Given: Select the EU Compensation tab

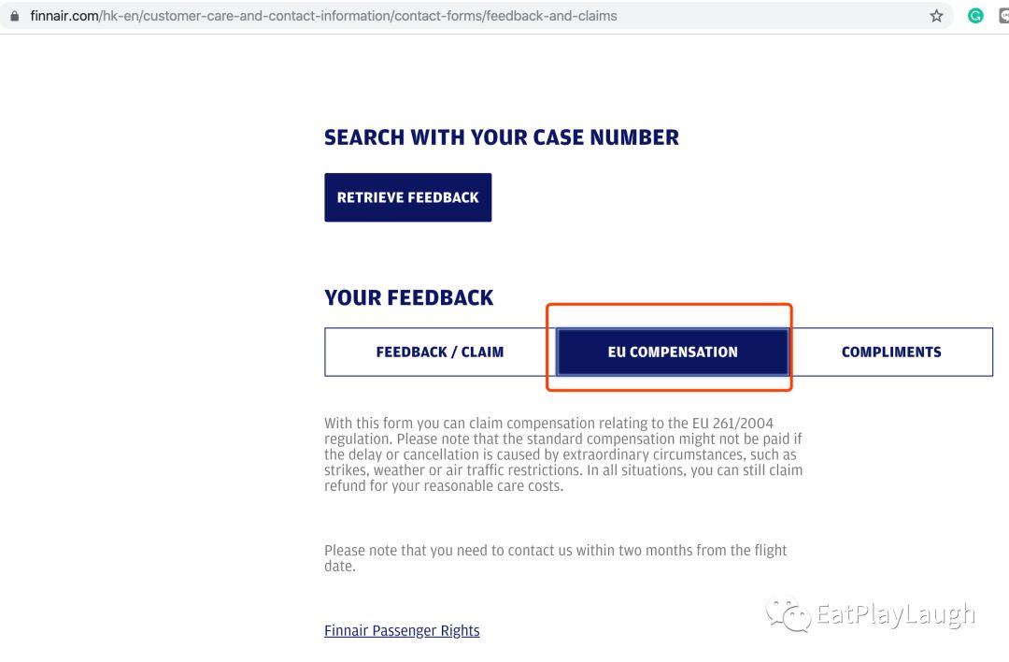Looking at the screenshot, I should point(673,353).
